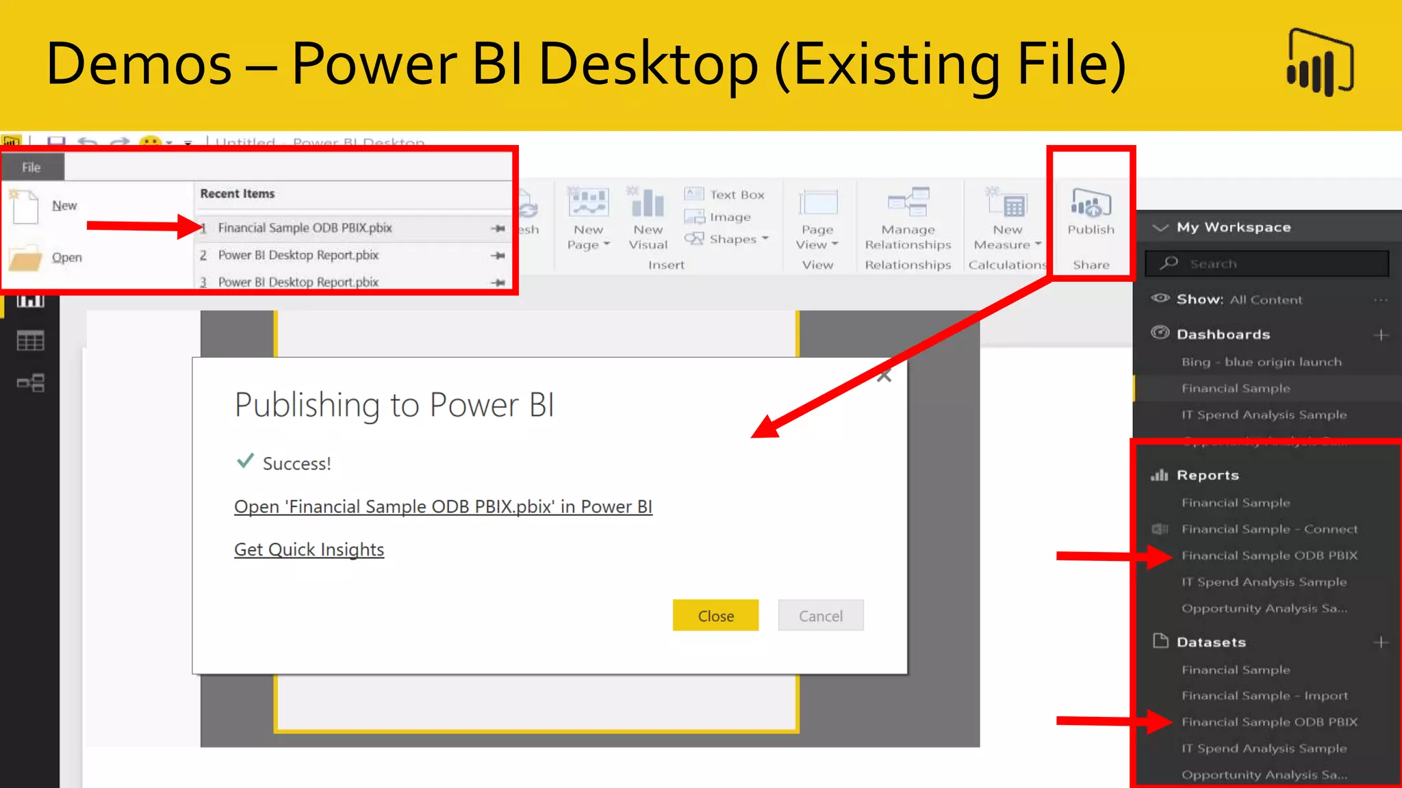Open the New Measure dropdown arrow
Viewport: 1402px width, 788px height.
pyautogui.click(x=1038, y=244)
